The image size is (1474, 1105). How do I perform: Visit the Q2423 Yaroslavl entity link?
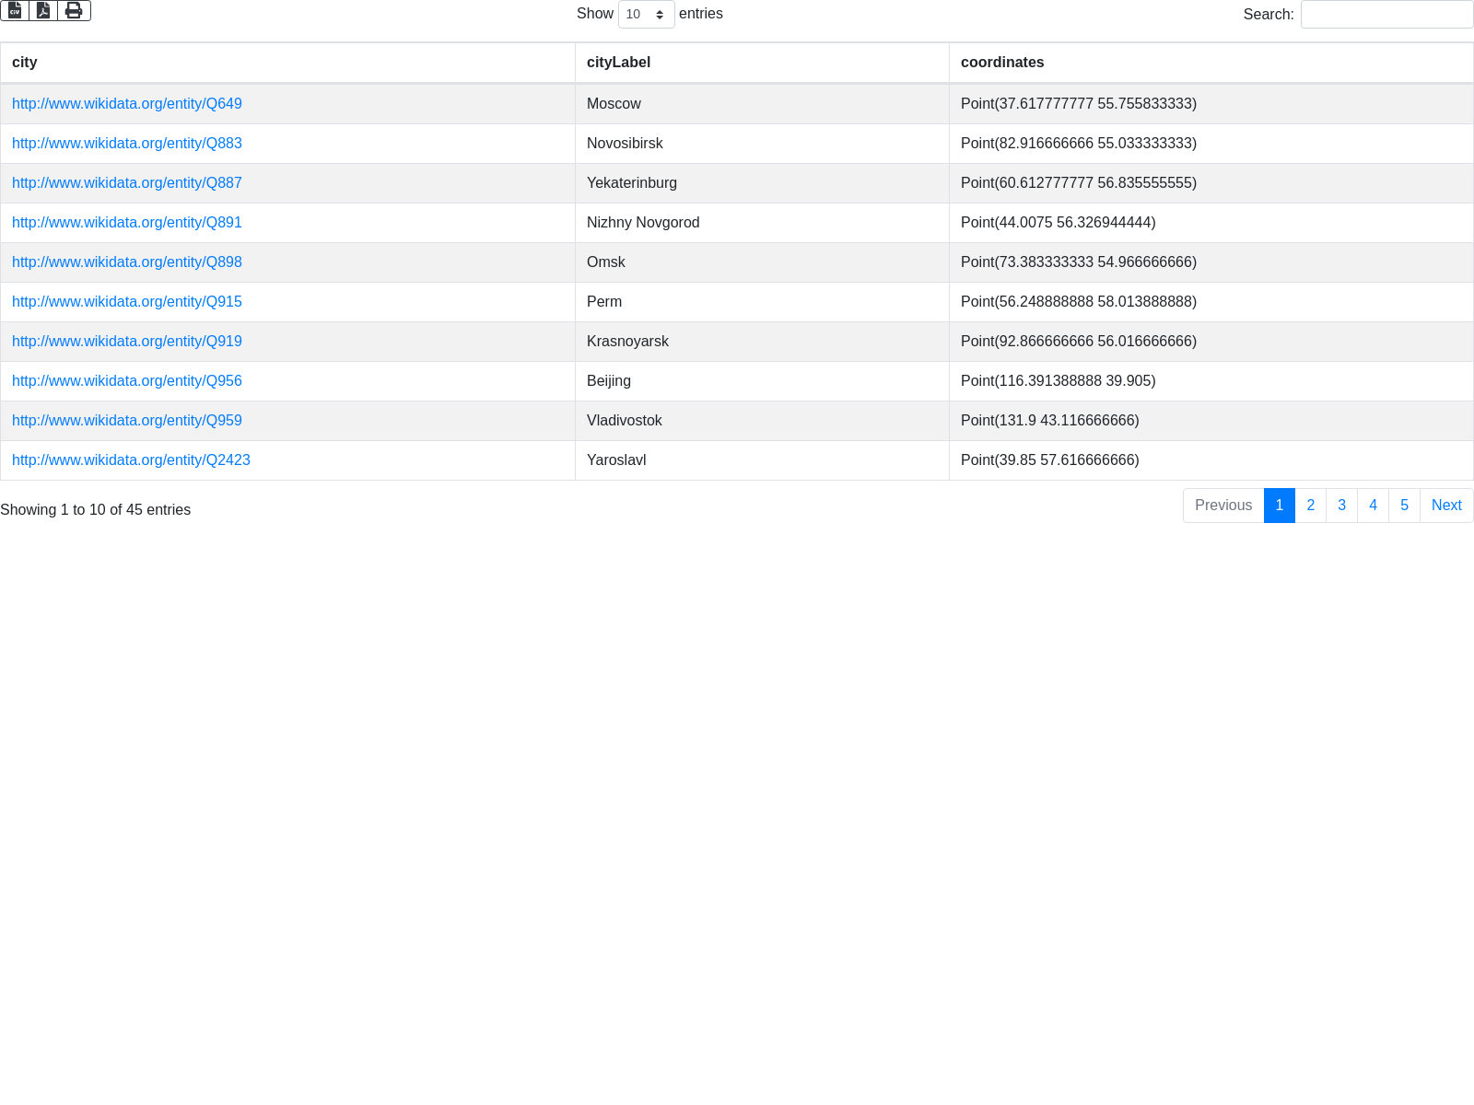point(131,460)
